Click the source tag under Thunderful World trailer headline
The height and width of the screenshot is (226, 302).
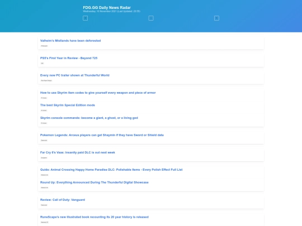coord(46,80)
